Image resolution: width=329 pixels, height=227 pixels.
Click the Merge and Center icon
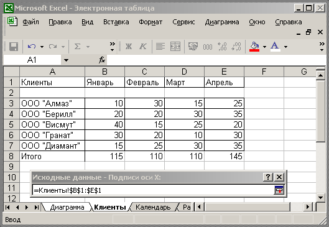[x=175, y=47]
